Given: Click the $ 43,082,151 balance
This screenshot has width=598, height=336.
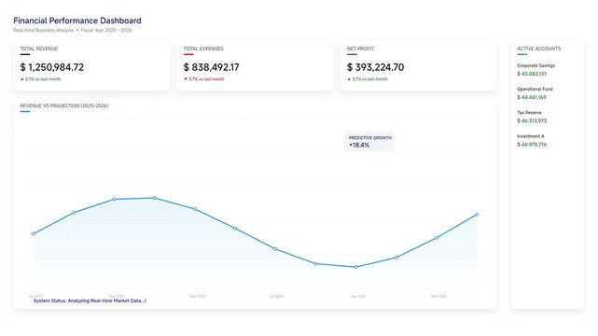Looking at the screenshot, I should [x=532, y=74].
